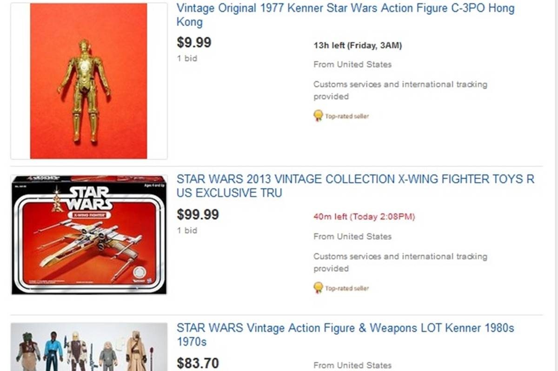The image size is (558, 371).
Task: Click the '13h left (Friday, 3AM)' time remaining
Action: point(358,45)
